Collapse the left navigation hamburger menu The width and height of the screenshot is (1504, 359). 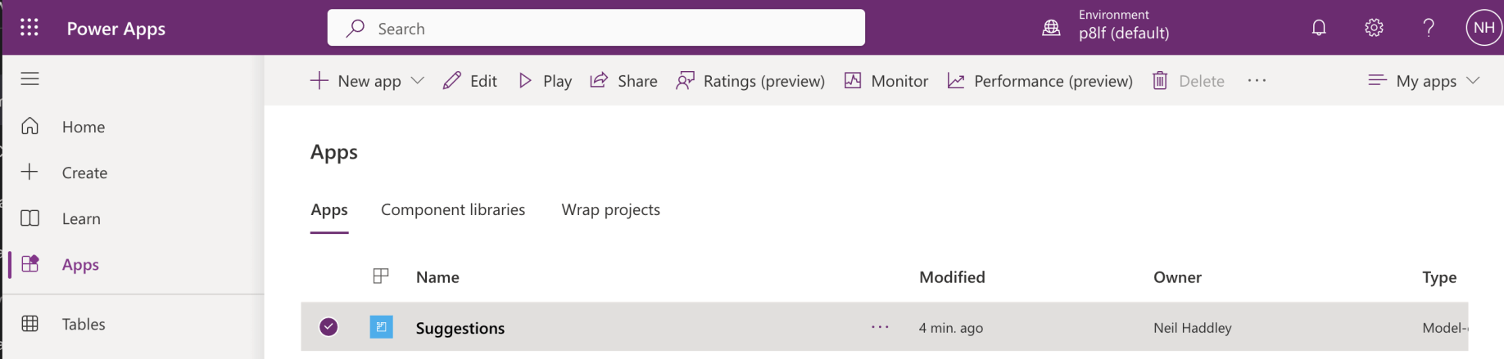pos(30,79)
